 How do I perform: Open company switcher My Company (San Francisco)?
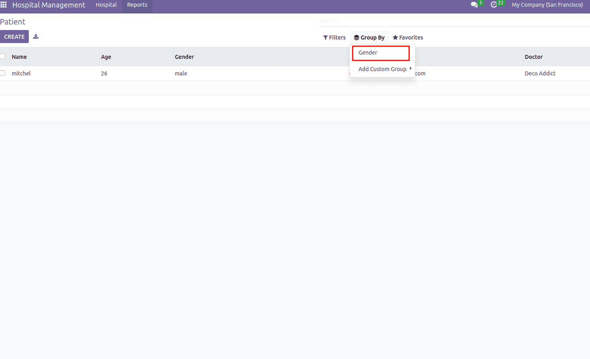coord(547,5)
